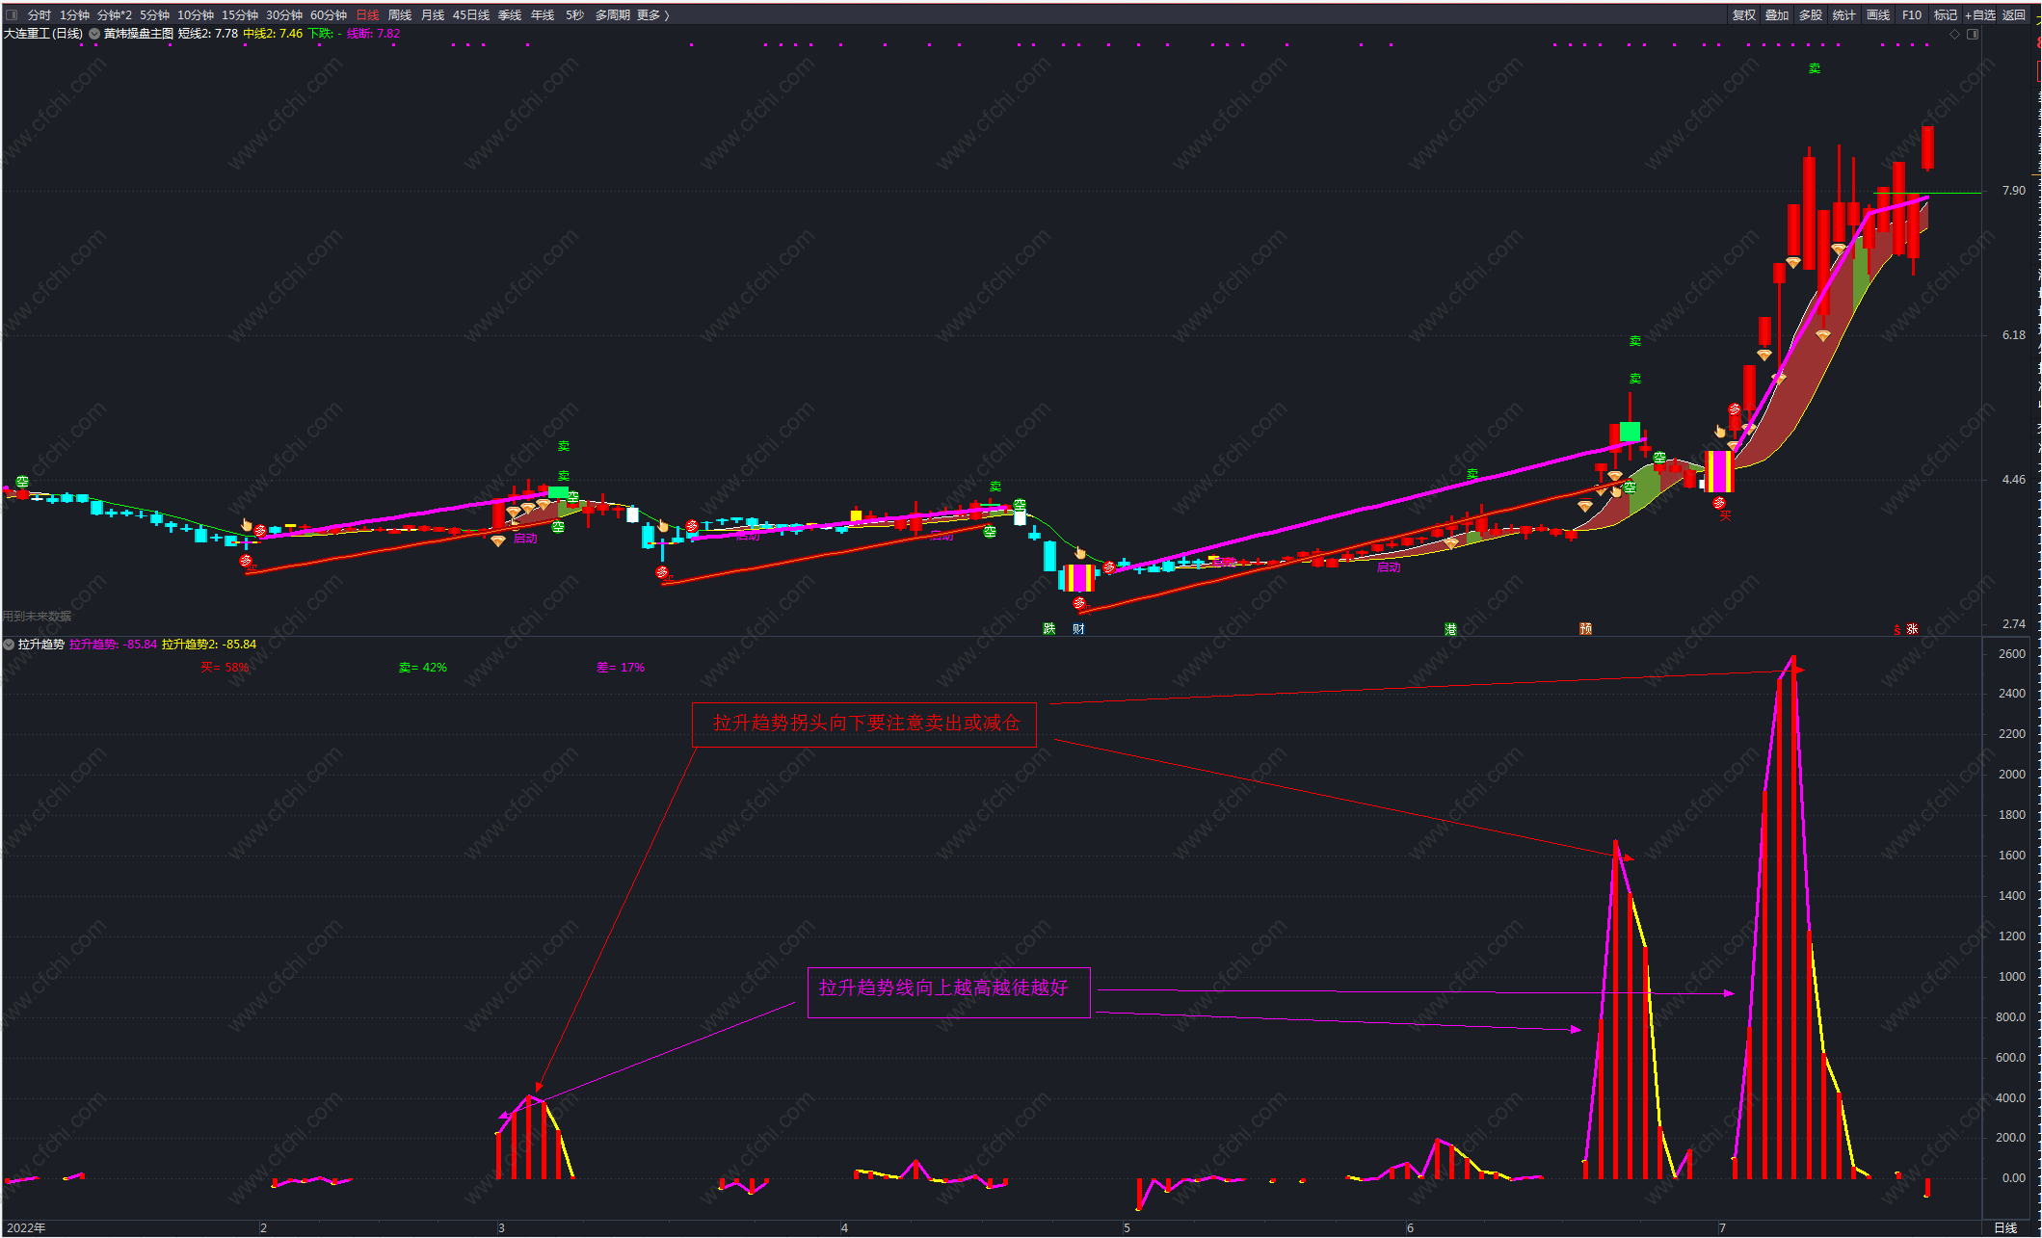Click the 跌 event marker icon
The width and height of the screenshot is (2042, 1238).
pos(1049,629)
